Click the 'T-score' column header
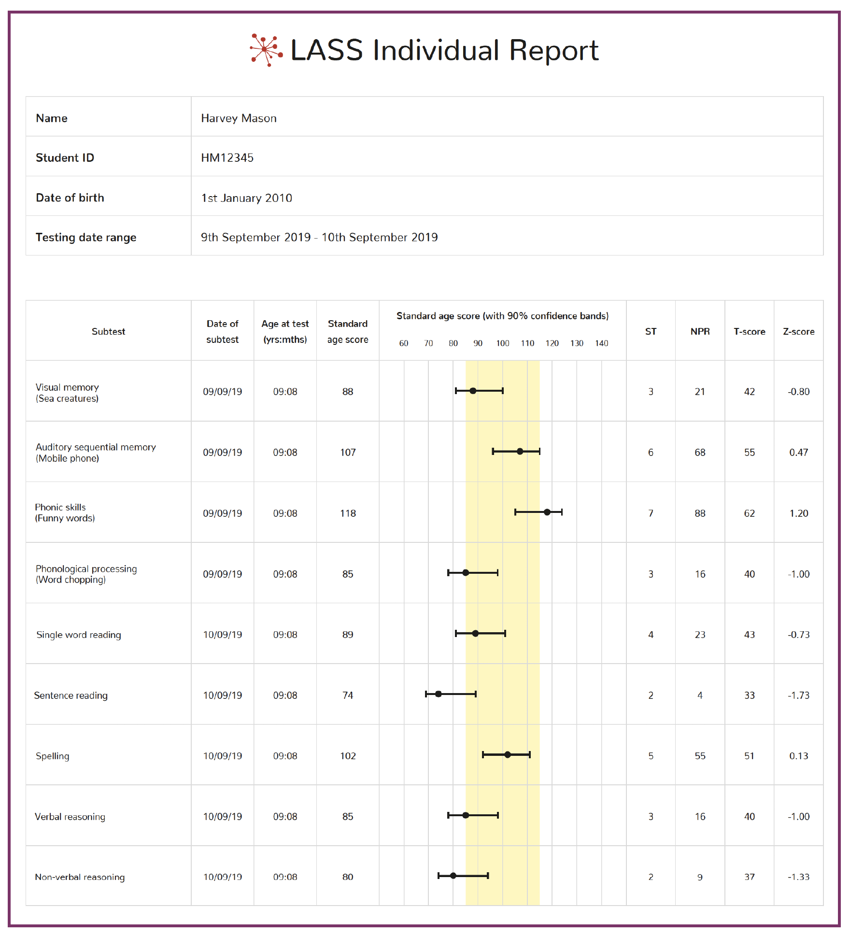This screenshot has height=936, width=850. point(749,331)
